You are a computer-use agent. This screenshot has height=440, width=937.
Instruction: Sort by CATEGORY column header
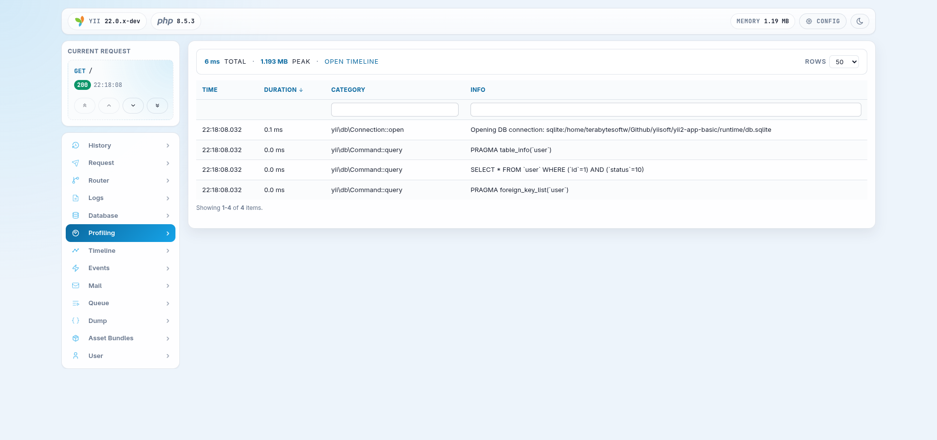point(348,90)
